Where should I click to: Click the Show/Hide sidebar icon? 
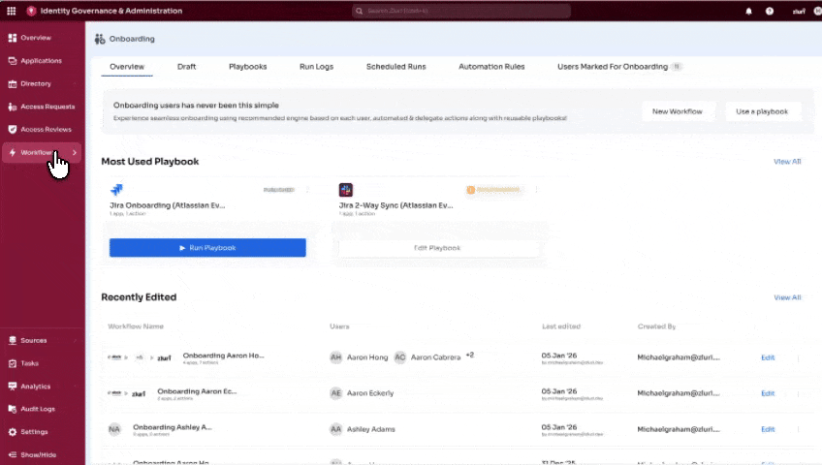pyautogui.click(x=12, y=454)
